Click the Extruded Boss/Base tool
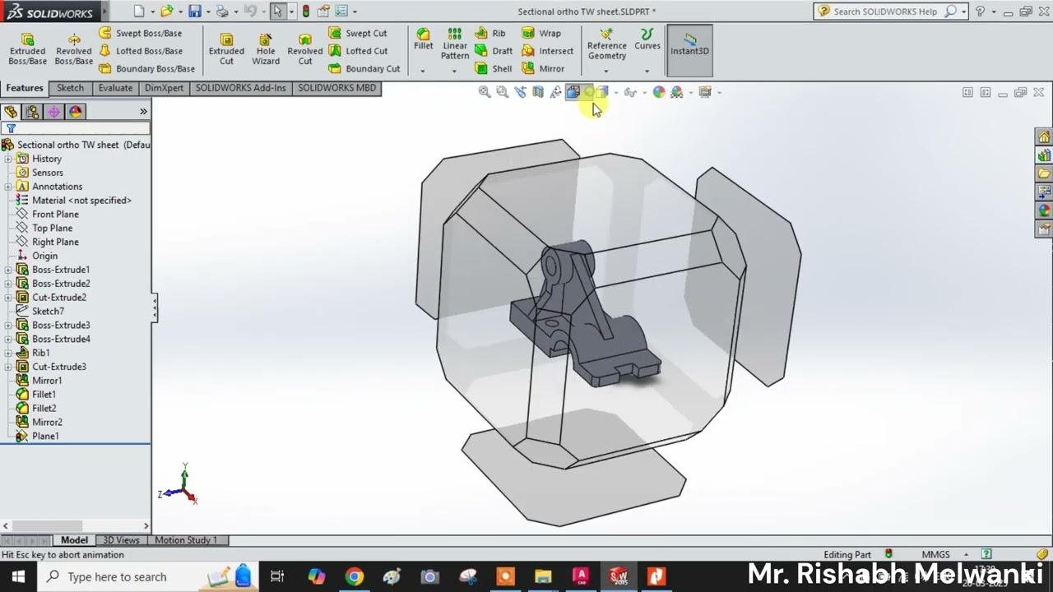Viewport: 1053px width, 592px height. click(x=27, y=49)
